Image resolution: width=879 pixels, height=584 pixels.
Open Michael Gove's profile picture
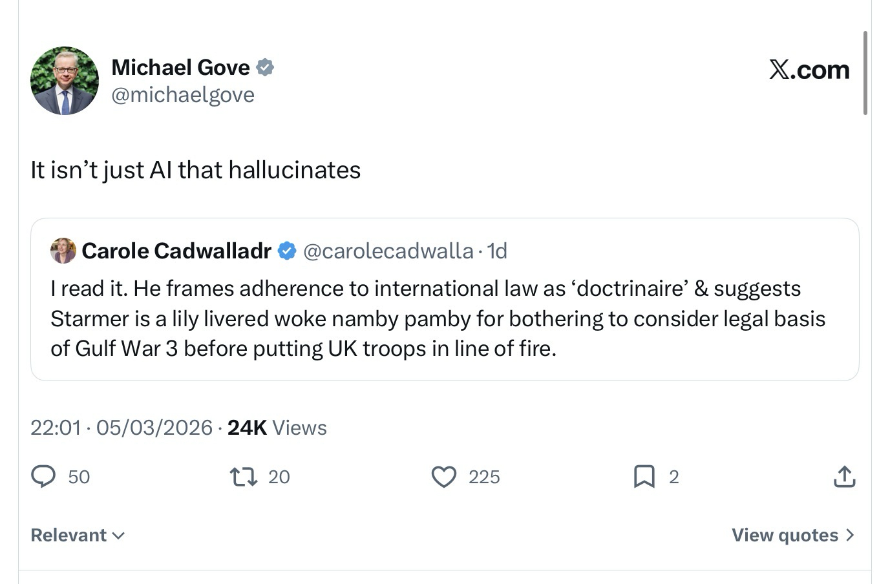tap(65, 81)
